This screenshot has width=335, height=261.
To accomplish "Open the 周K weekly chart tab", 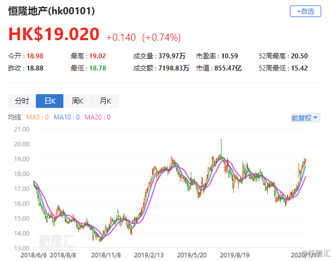I will pyautogui.click(x=77, y=101).
